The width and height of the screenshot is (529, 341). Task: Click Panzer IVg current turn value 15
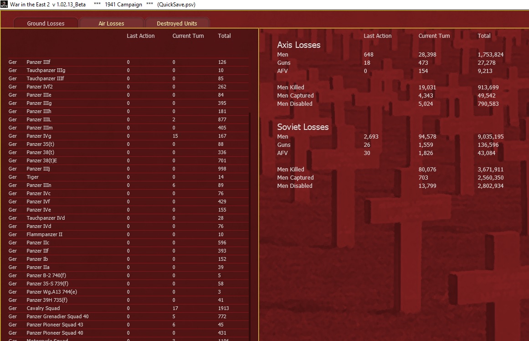pyautogui.click(x=175, y=136)
